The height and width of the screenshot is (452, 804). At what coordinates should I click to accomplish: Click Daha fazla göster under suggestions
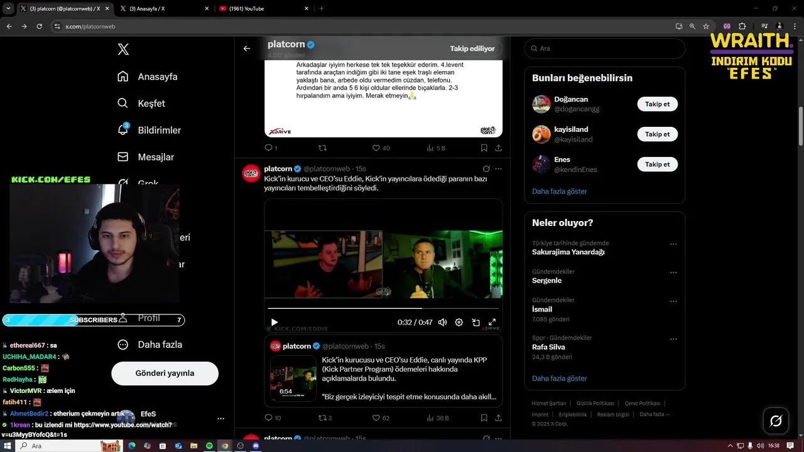coord(559,191)
